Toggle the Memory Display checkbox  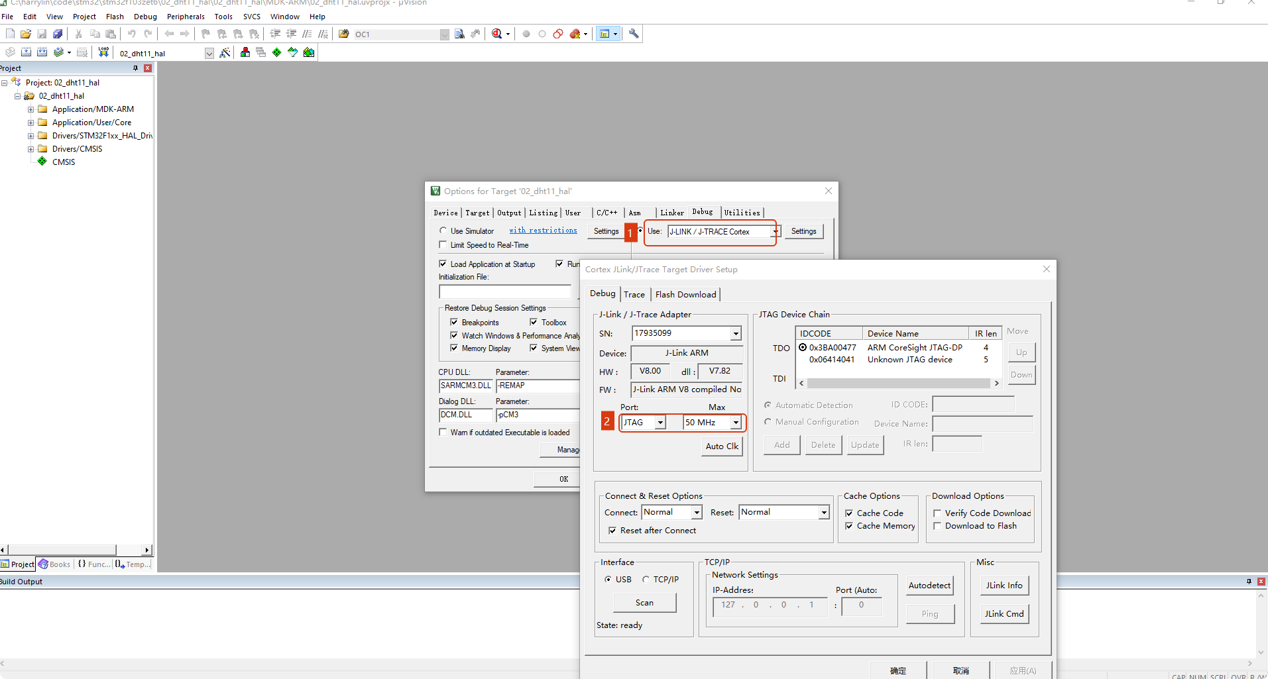454,348
